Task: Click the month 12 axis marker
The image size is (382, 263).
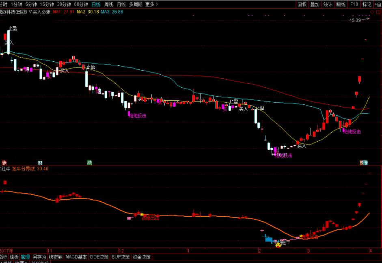Action: pyautogui.click(x=121, y=250)
